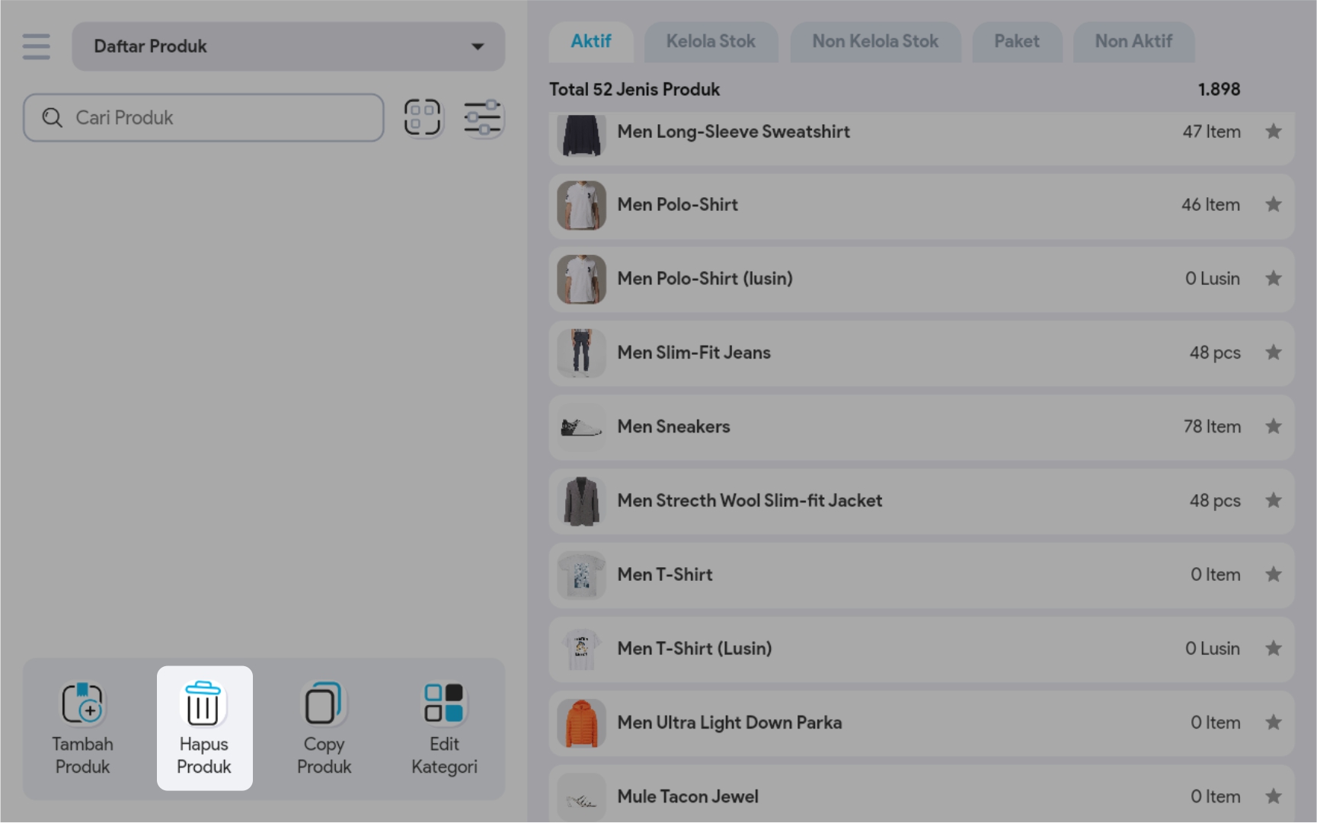Toggle favorite star for Men Sneakers

1273,426
